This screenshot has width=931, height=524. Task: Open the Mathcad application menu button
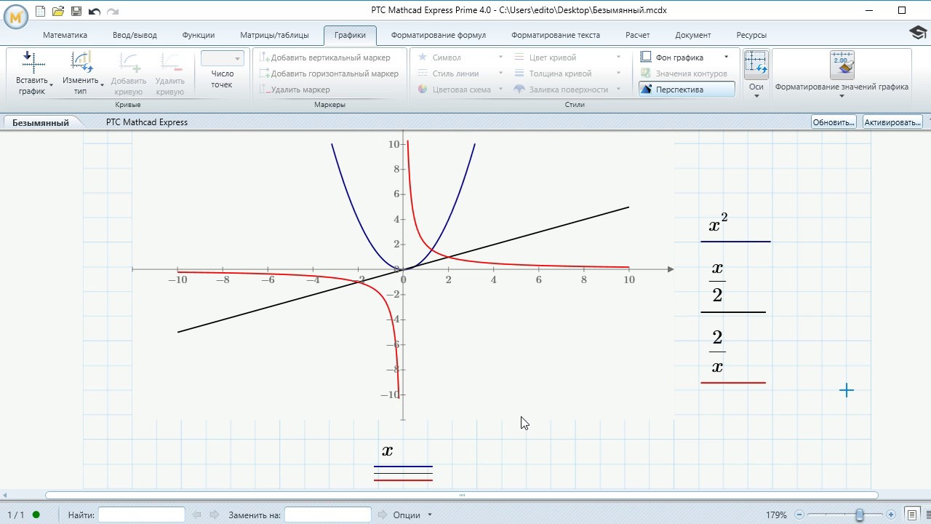(16, 15)
